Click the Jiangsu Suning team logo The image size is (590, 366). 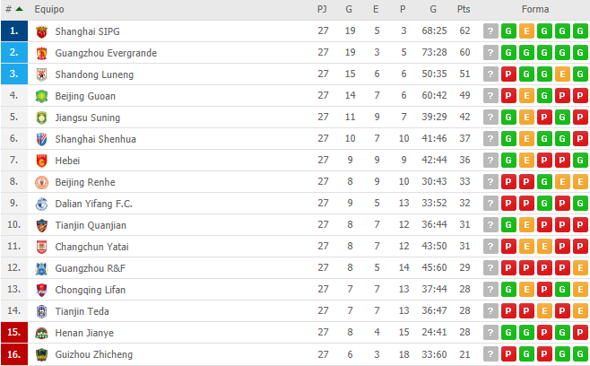pos(40,118)
